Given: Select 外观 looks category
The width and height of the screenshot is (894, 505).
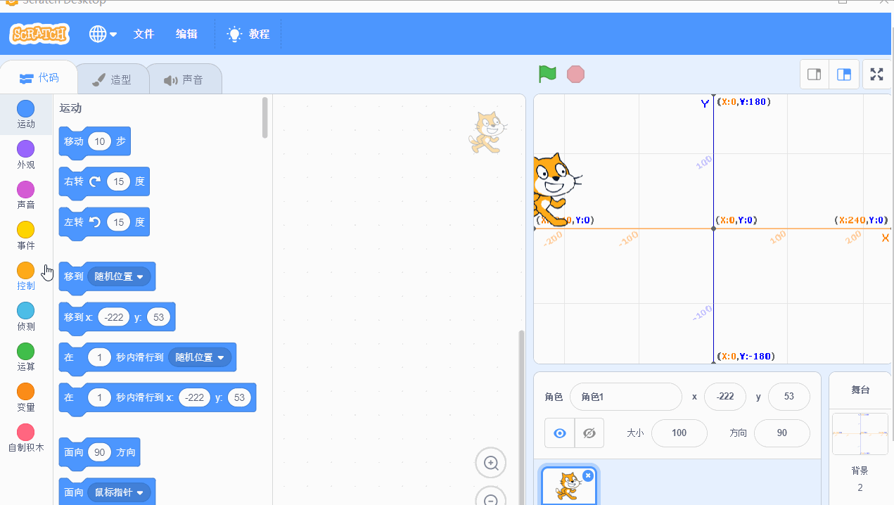Looking at the screenshot, I should pyautogui.click(x=26, y=155).
